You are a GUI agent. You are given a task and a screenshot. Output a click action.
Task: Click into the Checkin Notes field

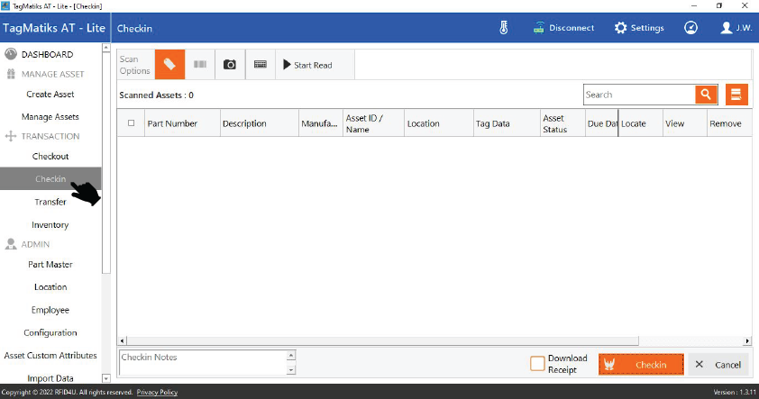201,363
